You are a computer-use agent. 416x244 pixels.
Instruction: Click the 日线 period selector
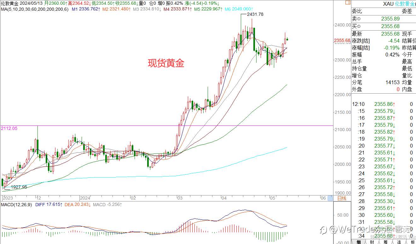coord(342,198)
